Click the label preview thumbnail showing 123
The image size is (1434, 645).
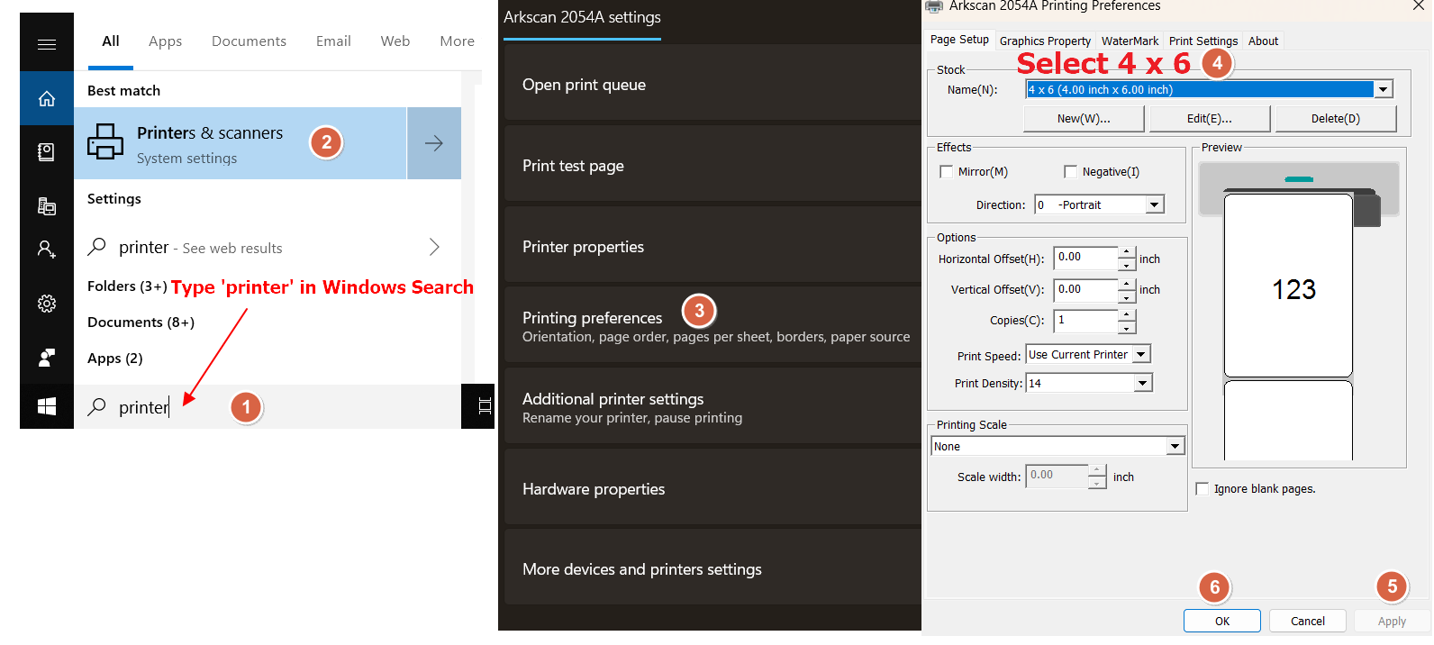[1288, 285]
